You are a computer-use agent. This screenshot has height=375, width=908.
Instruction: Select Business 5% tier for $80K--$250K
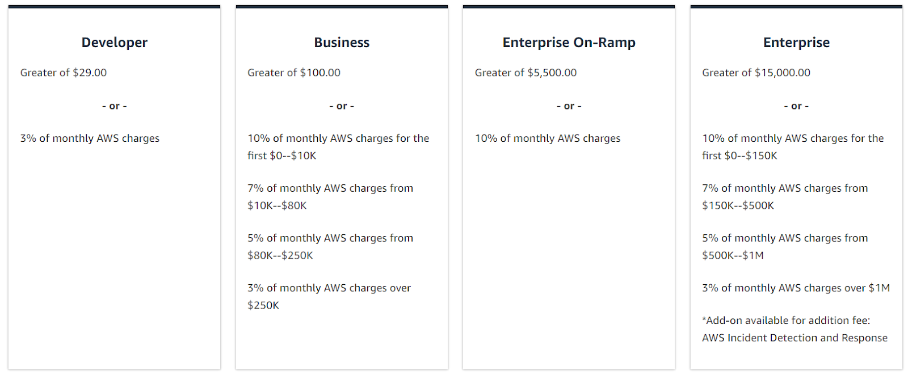[330, 247]
